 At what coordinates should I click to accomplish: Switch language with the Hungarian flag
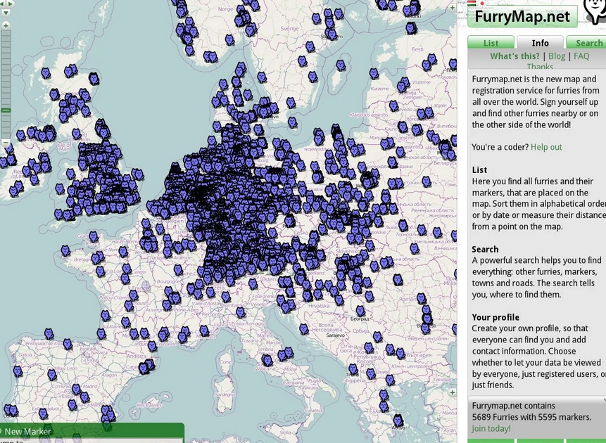coord(471,4)
